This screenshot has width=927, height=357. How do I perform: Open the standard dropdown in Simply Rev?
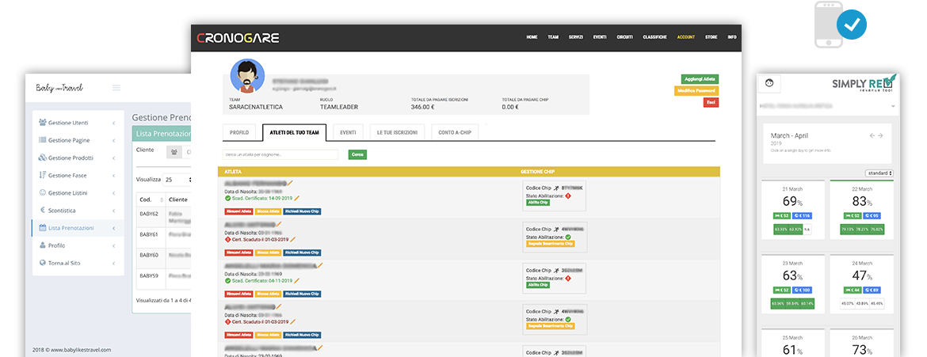[879, 173]
